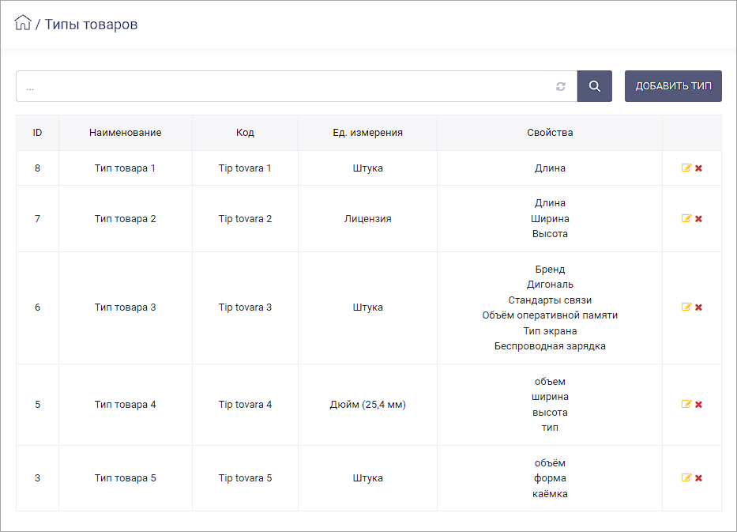Click the ДОБАВИТЬ ТИП button

tap(673, 86)
